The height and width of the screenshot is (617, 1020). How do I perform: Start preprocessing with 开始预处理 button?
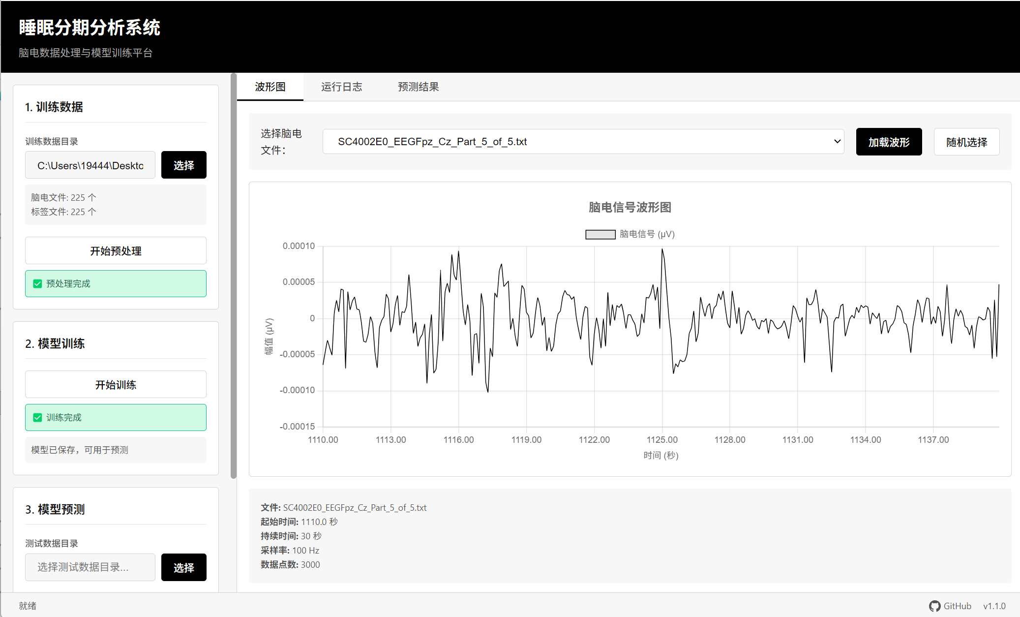pos(116,251)
